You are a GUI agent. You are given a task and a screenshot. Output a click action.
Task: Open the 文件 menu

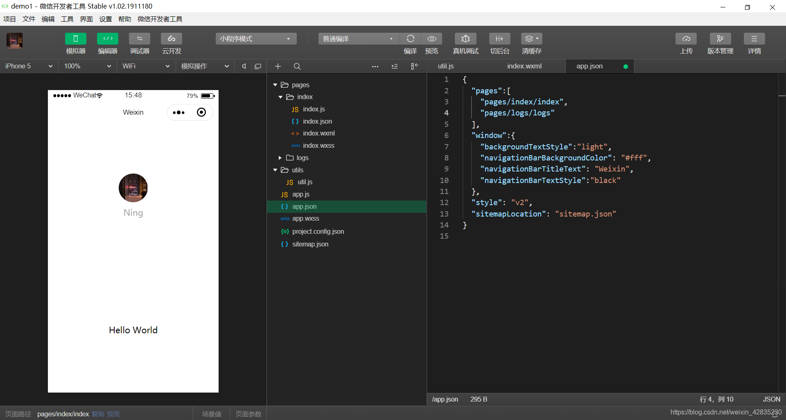(29, 19)
